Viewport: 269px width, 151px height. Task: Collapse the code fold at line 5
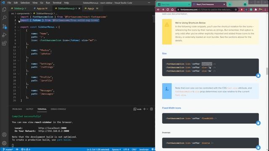(x=18, y=30)
